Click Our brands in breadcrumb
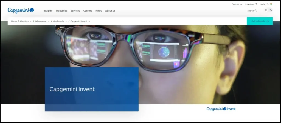This screenshot has width=281, height=123. [58, 21]
